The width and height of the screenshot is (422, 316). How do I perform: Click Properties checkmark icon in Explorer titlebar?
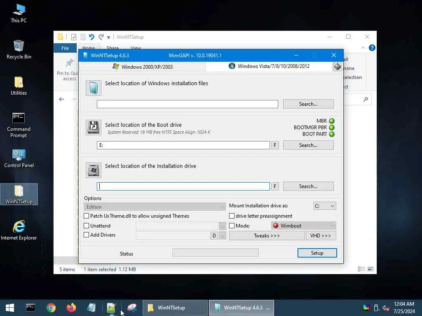click(x=73, y=37)
